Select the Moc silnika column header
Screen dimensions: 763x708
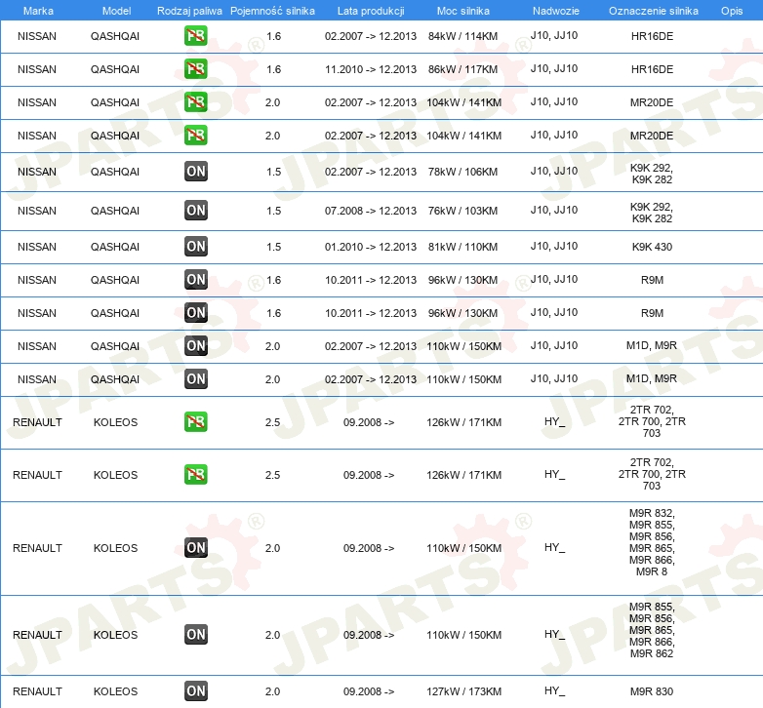(463, 10)
